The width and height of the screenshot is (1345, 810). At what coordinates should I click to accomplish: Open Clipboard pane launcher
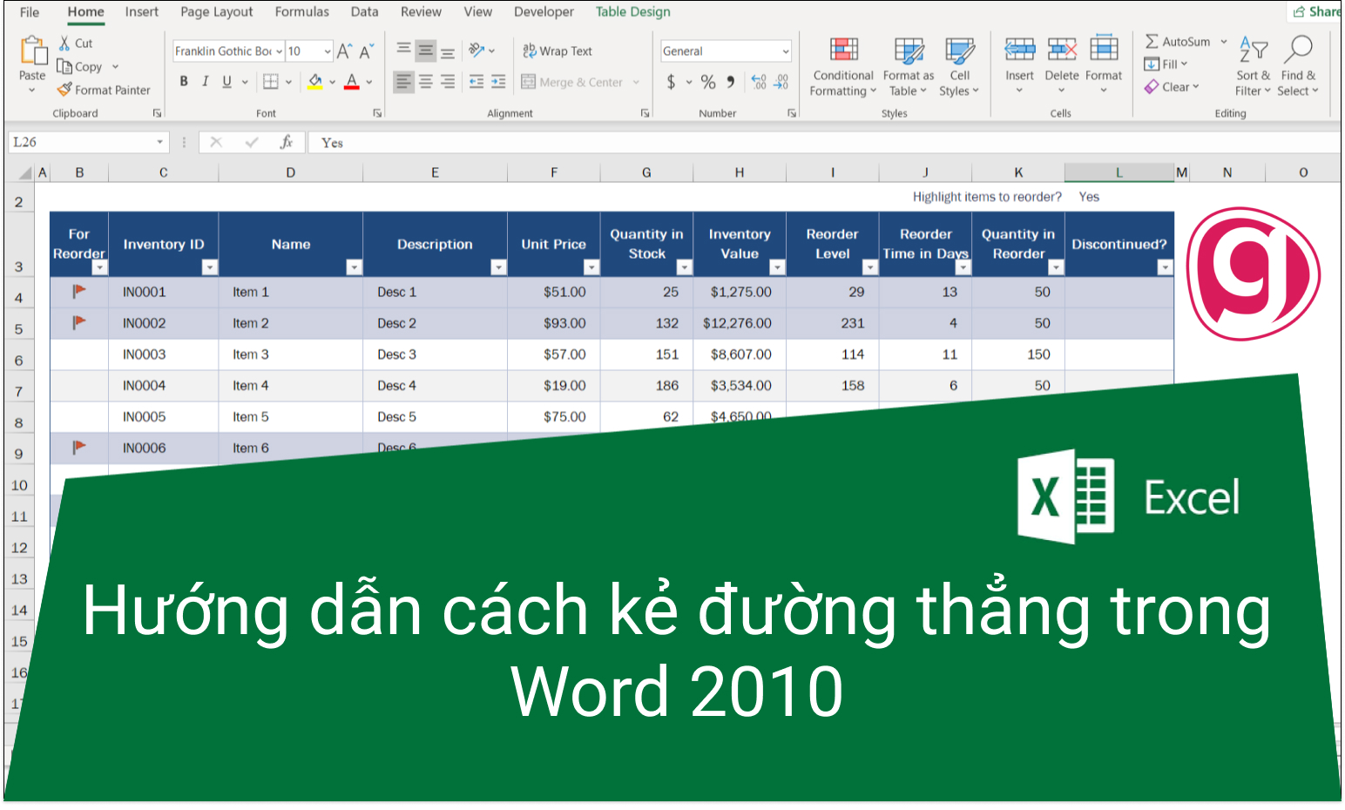[x=158, y=113]
